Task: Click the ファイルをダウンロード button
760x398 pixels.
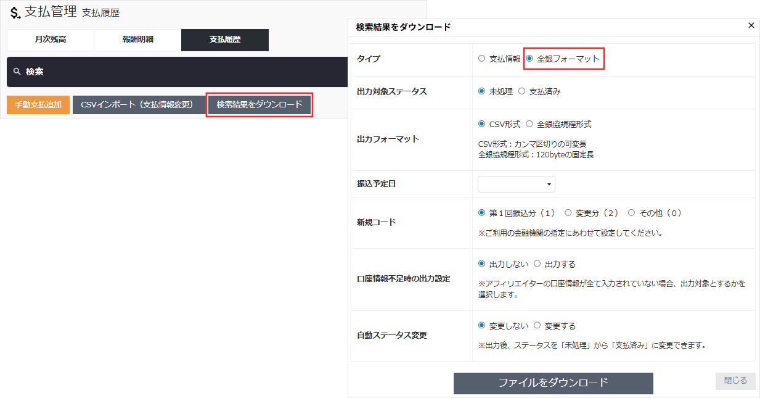Action: point(553,383)
